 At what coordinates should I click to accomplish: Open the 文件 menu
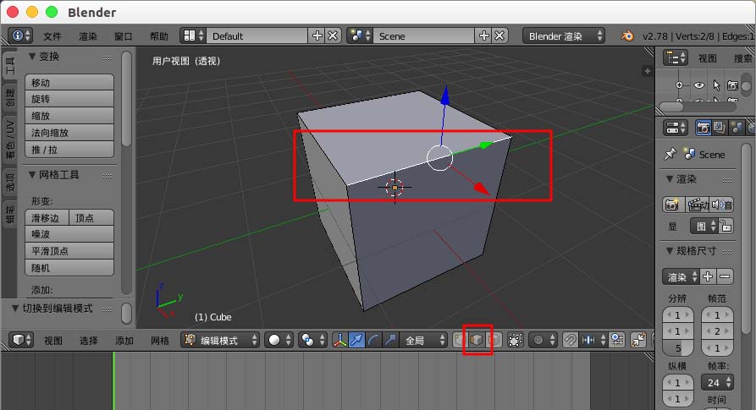[x=52, y=36]
